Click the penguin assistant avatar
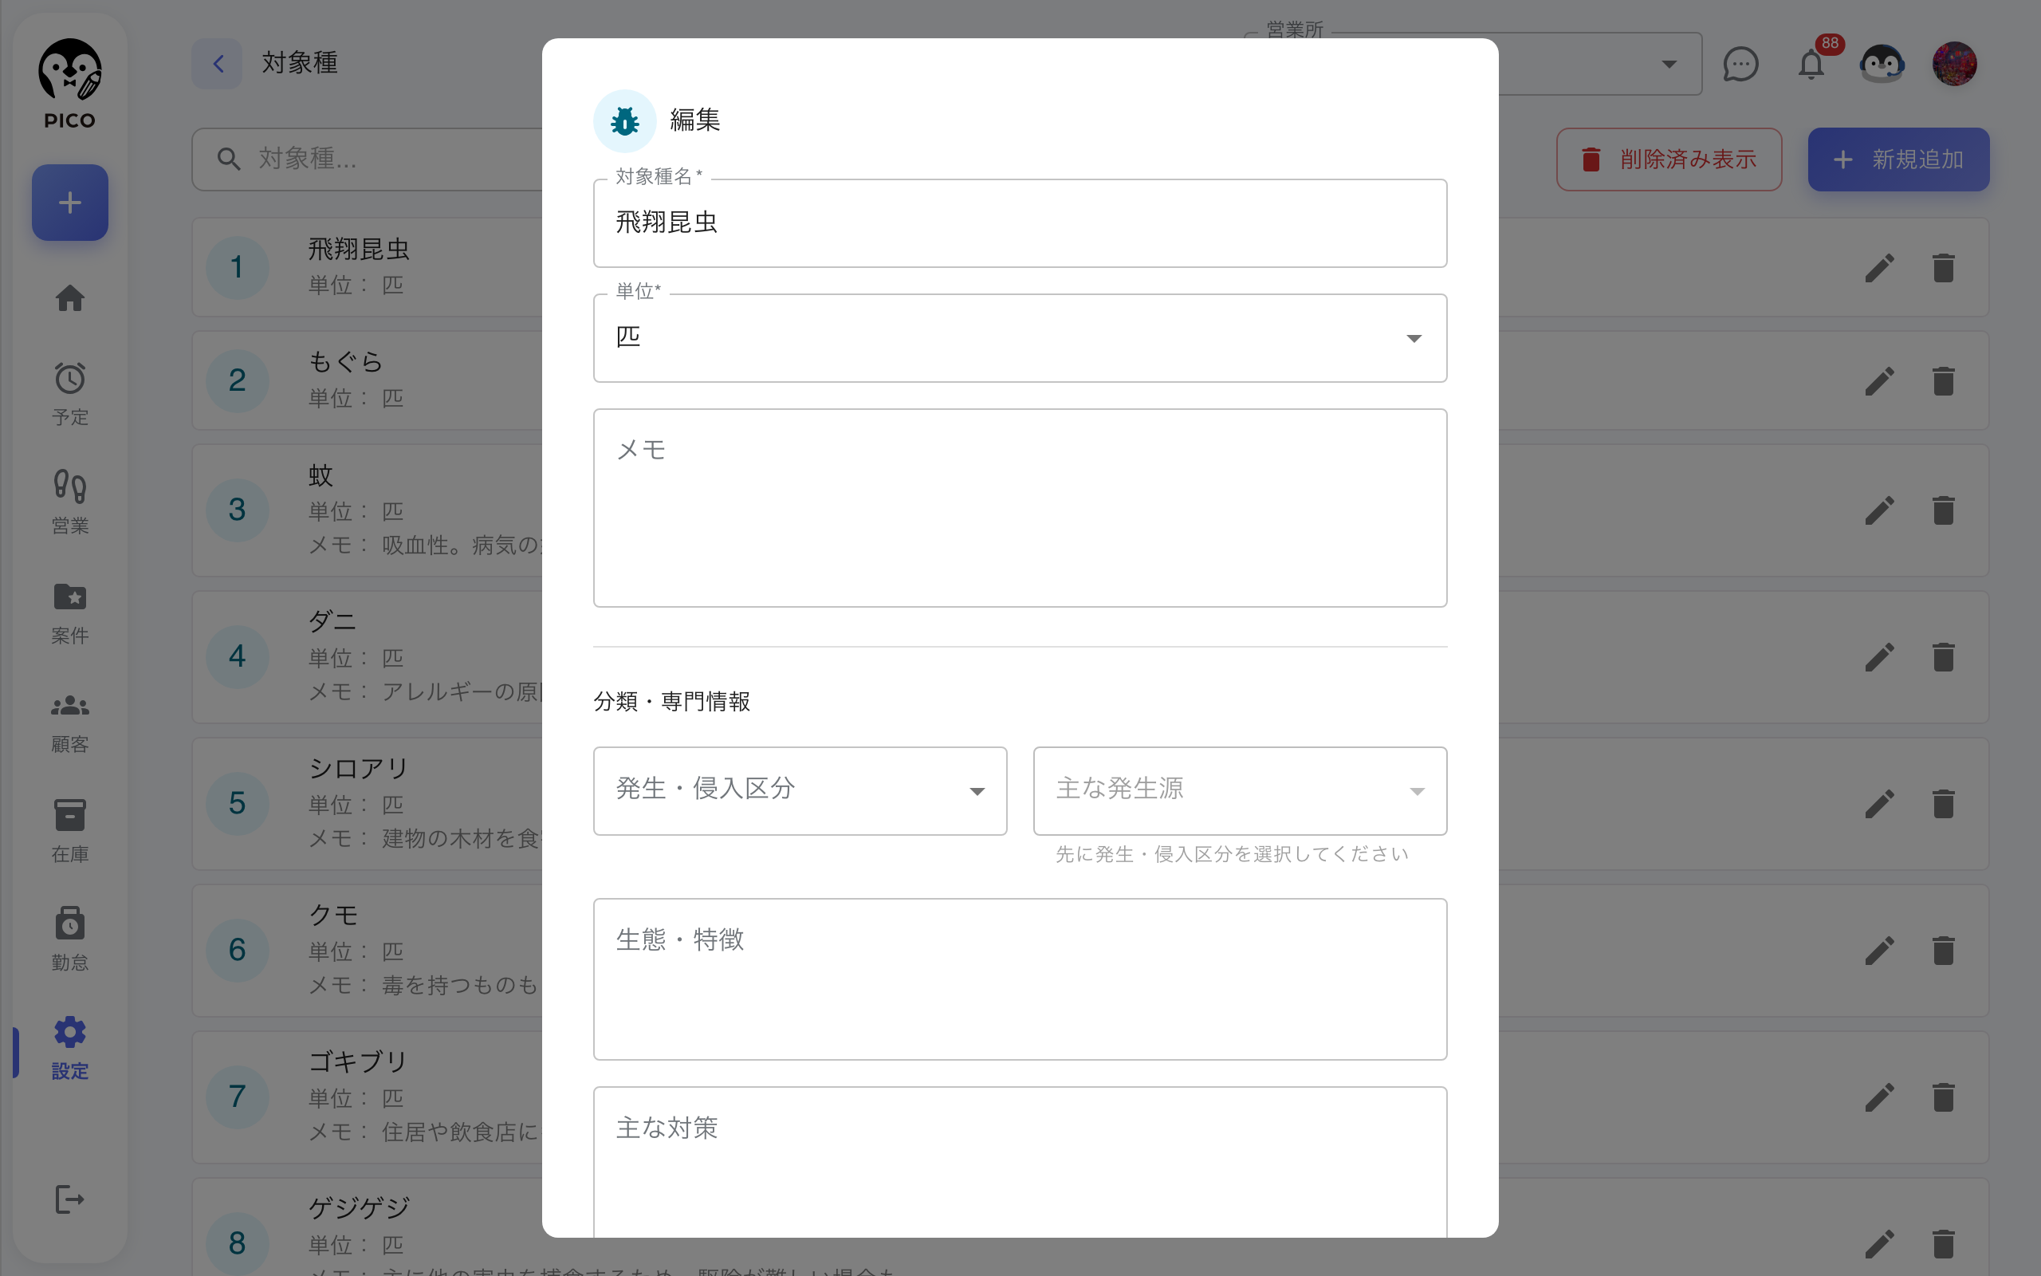Viewport: 2041px width, 1276px height. coord(1882,64)
